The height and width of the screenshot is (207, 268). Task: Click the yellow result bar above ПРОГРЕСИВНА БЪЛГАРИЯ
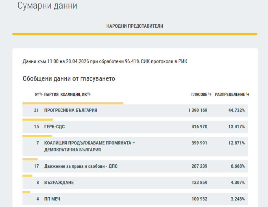coord(73,103)
